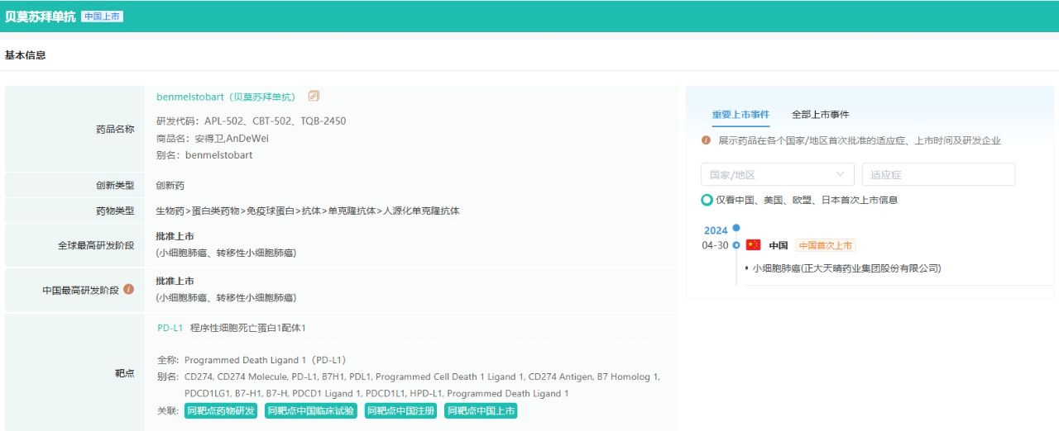Viewport: 1059px width, 431px height.
Task: Click the 商品名：安得卫,AnDeWei text
Action: click(x=213, y=139)
